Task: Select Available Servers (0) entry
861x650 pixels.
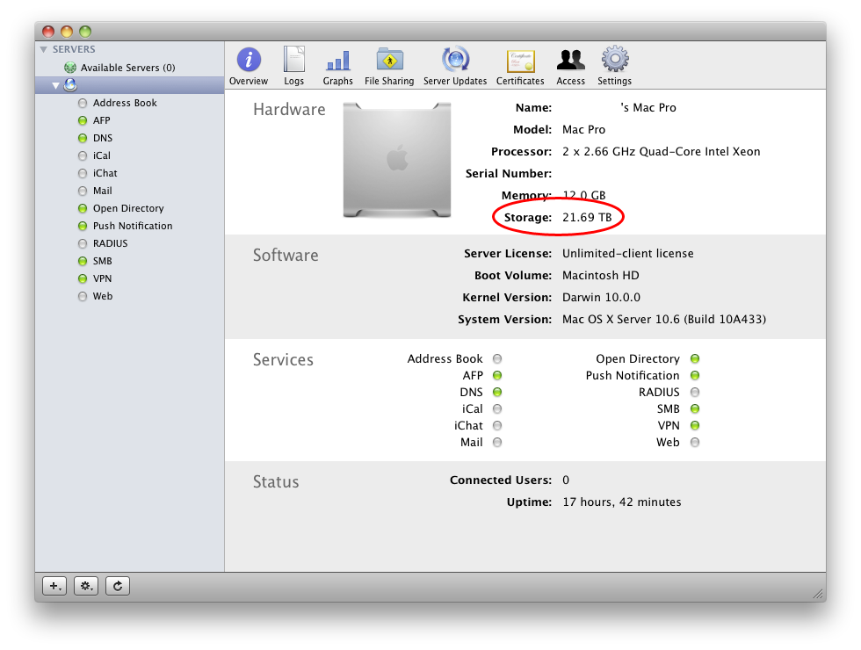Action: click(130, 68)
